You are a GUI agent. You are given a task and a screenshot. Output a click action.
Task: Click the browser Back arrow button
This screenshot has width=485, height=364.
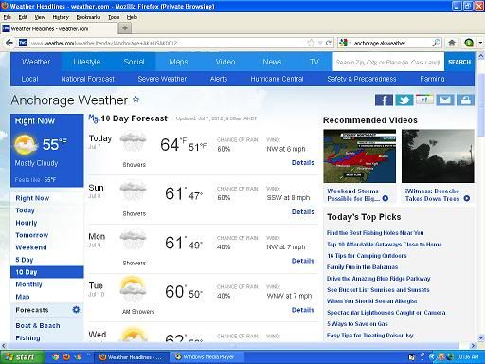(x=9, y=43)
